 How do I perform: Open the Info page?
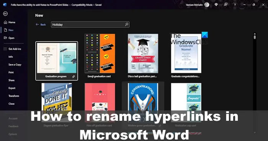[x=11, y=57]
